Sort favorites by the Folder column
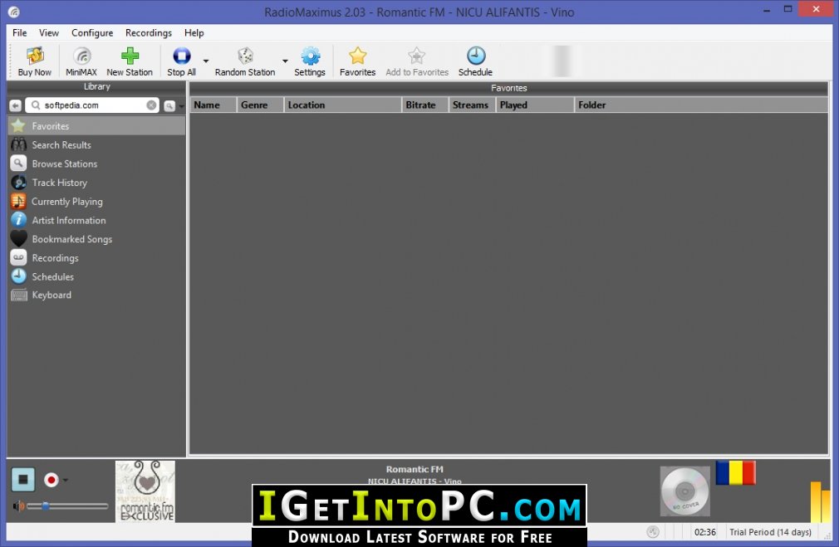This screenshot has width=839, height=547. click(x=701, y=105)
